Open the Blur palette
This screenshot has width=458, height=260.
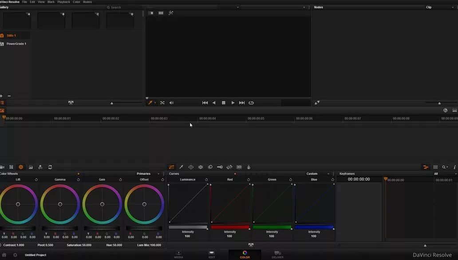pyautogui.click(x=210, y=167)
